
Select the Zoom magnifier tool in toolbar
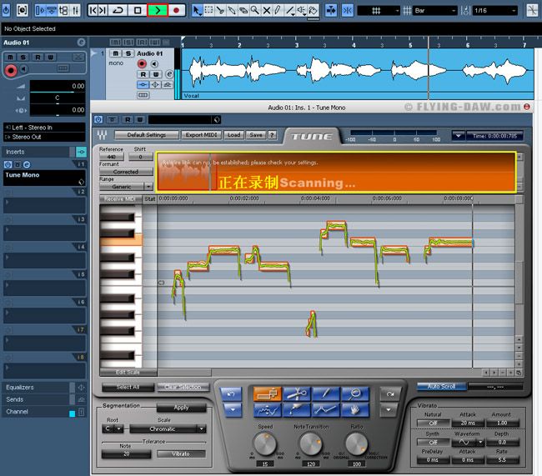tap(255, 10)
